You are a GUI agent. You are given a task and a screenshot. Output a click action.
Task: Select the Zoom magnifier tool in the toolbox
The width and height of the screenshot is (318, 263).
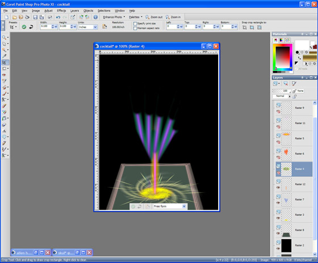click(4, 37)
